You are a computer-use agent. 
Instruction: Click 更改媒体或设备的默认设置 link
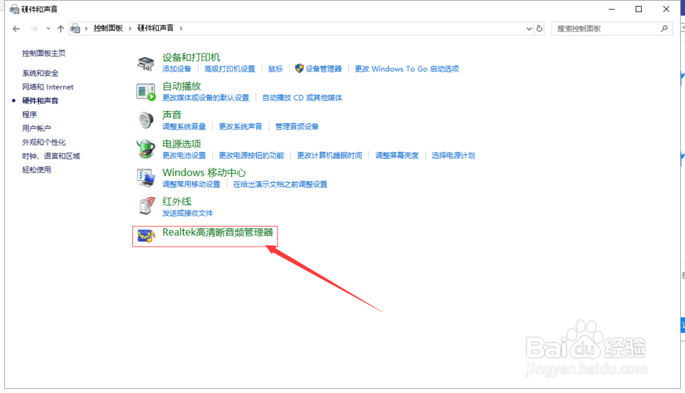[x=206, y=98]
